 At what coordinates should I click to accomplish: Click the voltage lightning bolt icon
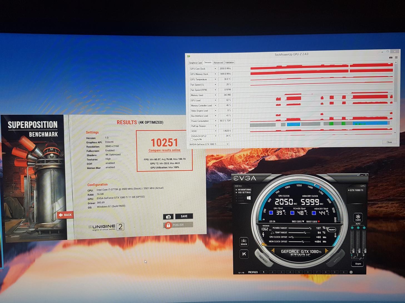point(263,235)
